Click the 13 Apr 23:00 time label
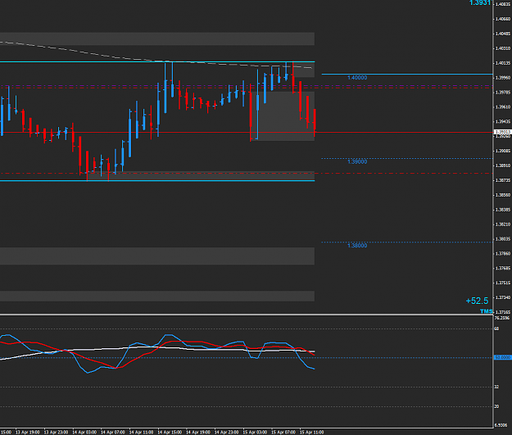Viewport: 512px width, 435px height. pos(57,432)
